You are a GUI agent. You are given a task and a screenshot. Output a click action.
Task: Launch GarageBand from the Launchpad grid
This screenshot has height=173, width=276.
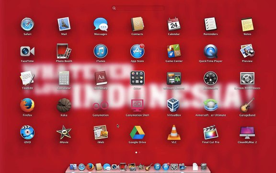tap(247, 105)
